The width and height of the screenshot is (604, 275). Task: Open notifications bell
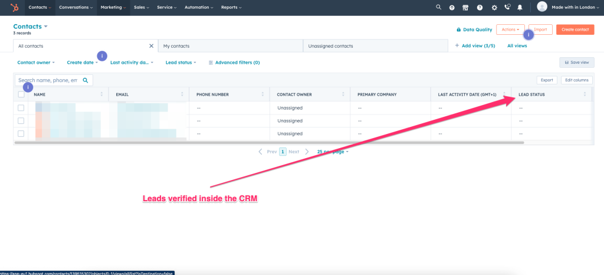pos(520,7)
